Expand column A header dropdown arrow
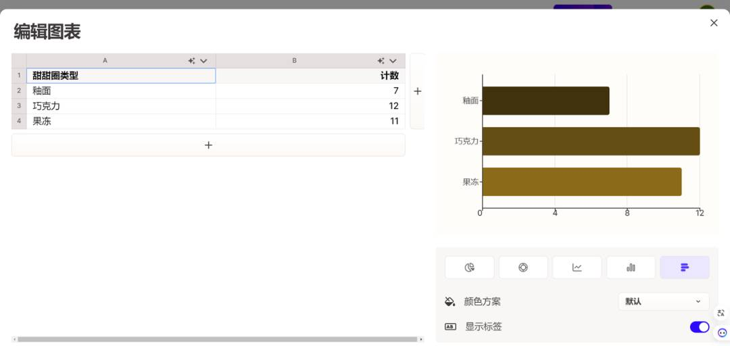730x346 pixels. coord(203,61)
